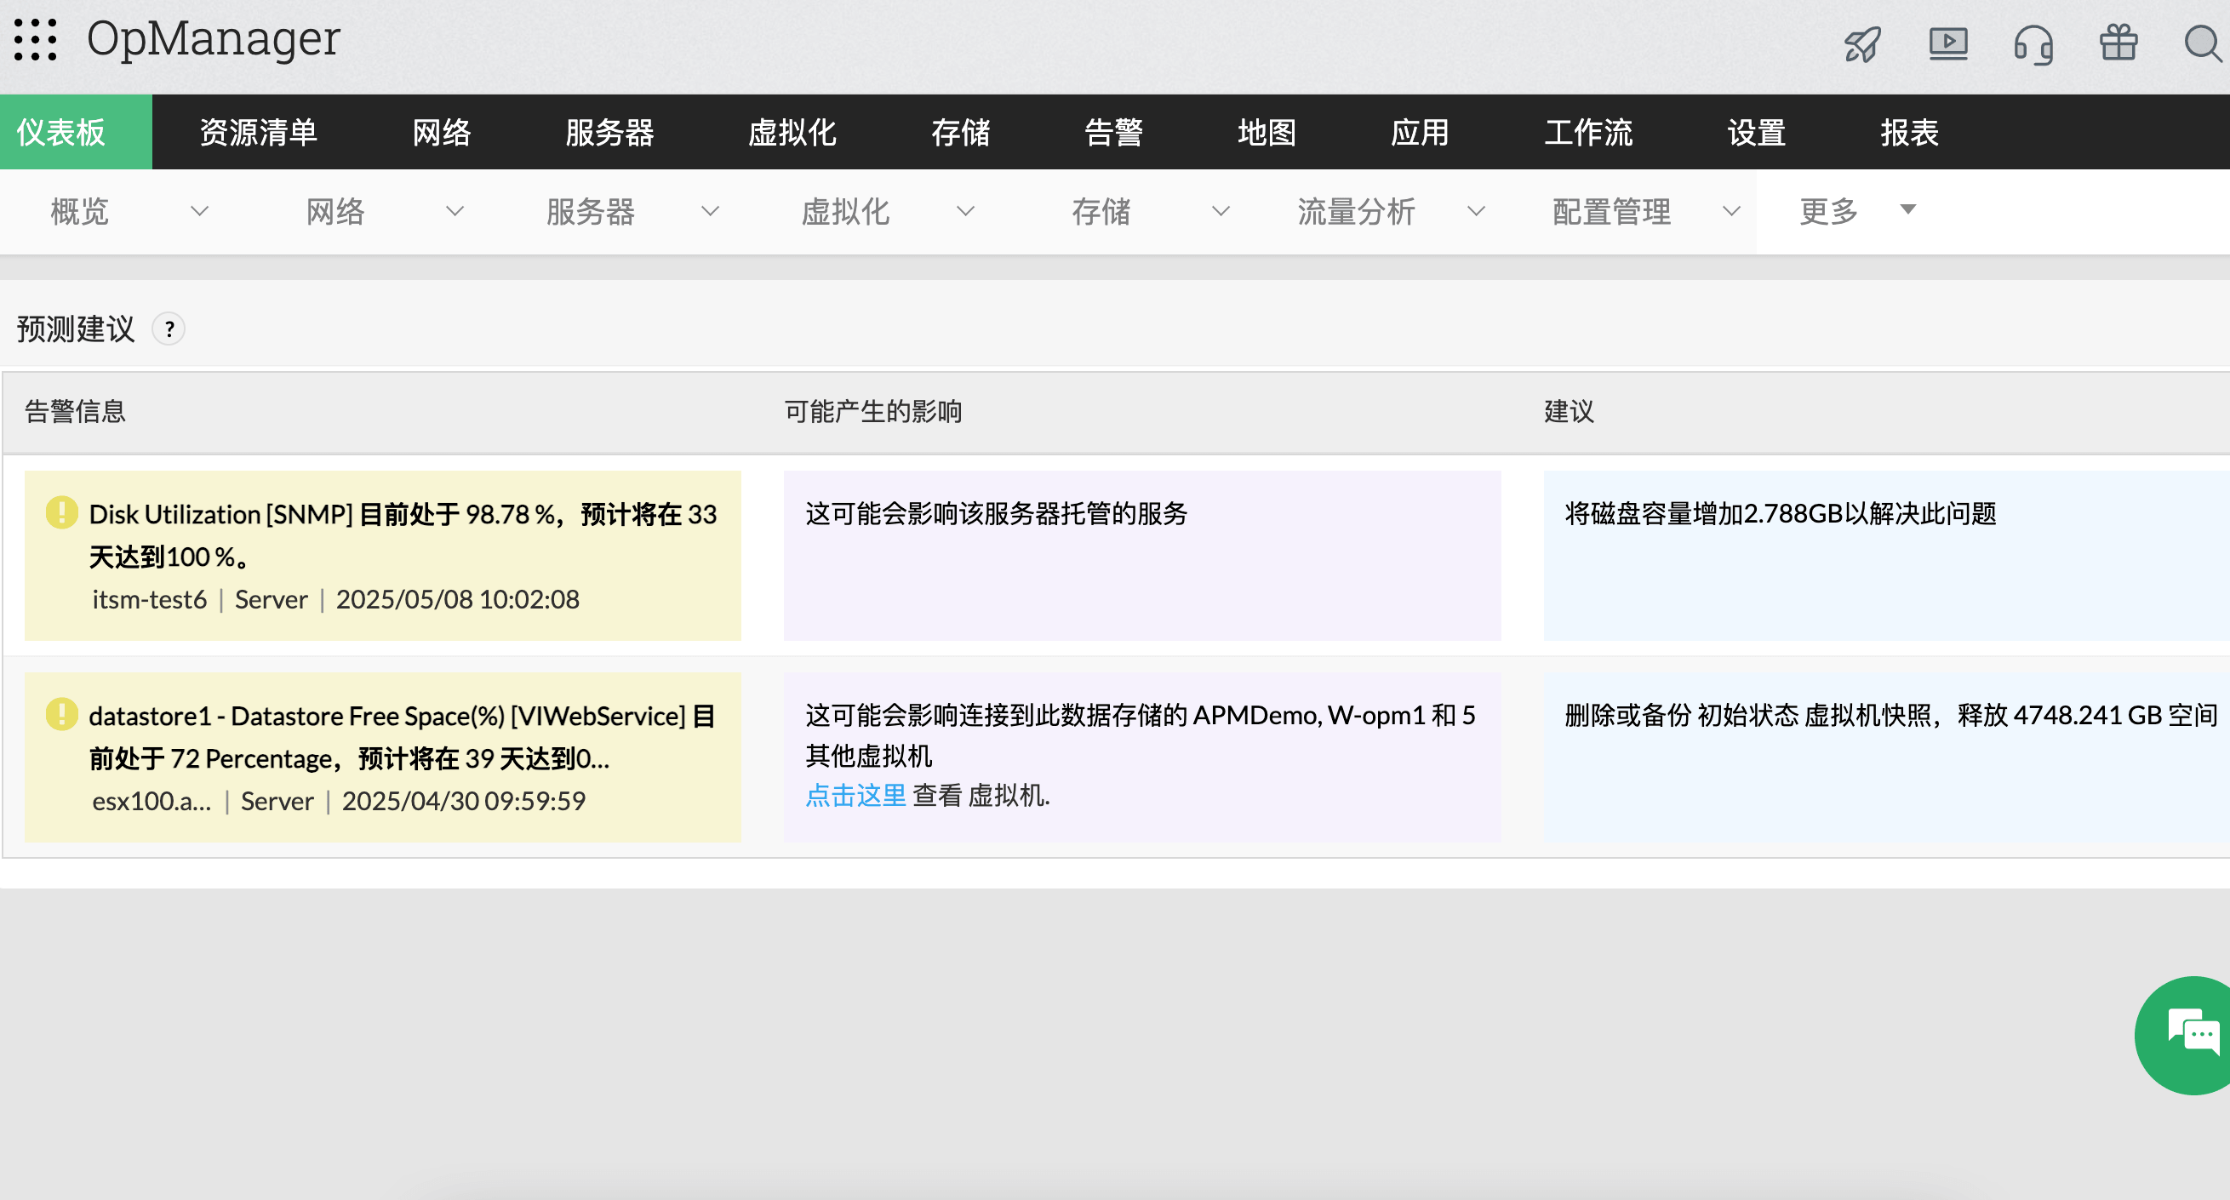Open the 地图 section
This screenshot has height=1200, width=2230.
point(1267,132)
